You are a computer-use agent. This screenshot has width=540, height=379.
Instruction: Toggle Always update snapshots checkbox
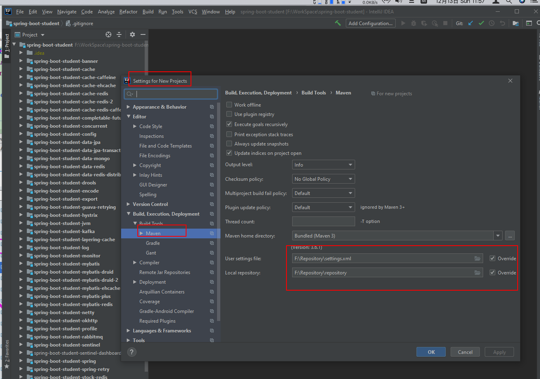229,143
